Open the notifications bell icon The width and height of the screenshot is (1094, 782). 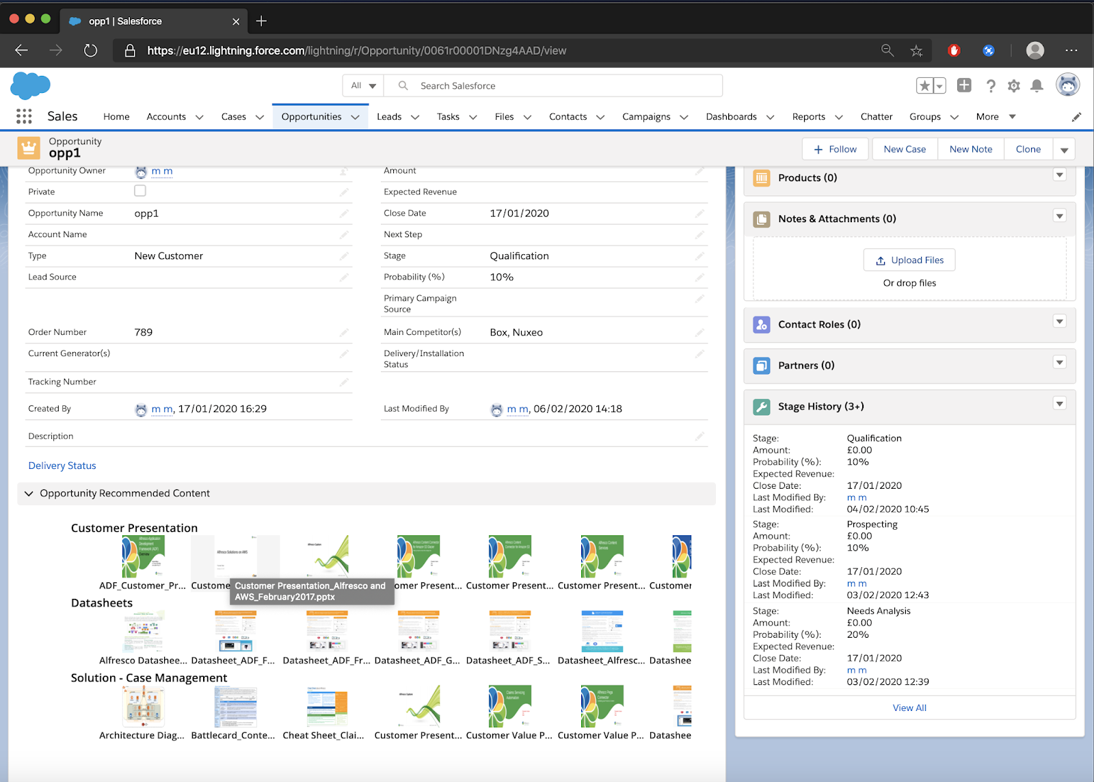tap(1036, 85)
